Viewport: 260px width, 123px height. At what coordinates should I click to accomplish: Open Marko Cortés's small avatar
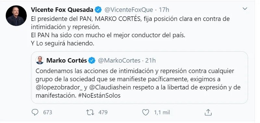click(x=40, y=60)
